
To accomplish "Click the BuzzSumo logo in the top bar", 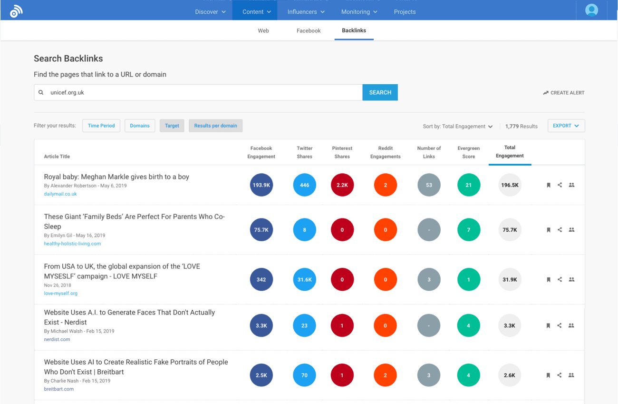I will 16,10.
